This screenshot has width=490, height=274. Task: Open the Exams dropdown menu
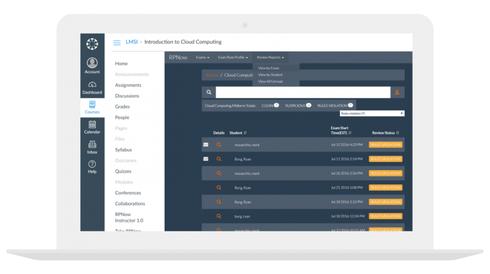[x=202, y=57]
